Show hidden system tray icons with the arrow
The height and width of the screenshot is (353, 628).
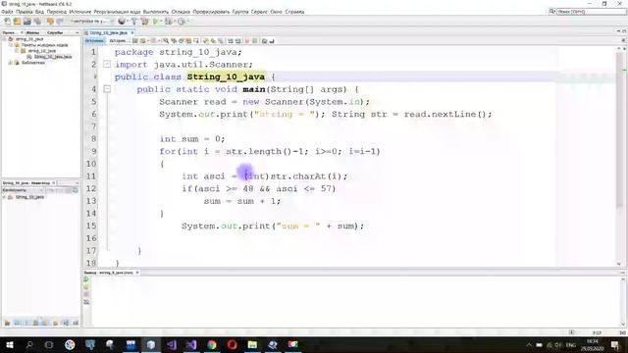point(529,345)
